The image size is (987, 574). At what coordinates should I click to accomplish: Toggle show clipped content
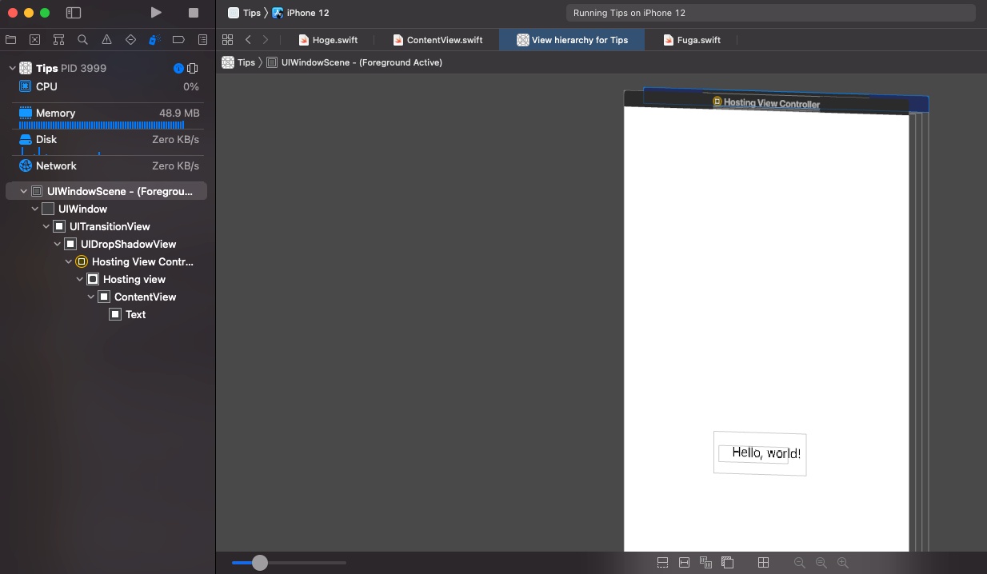(x=663, y=563)
